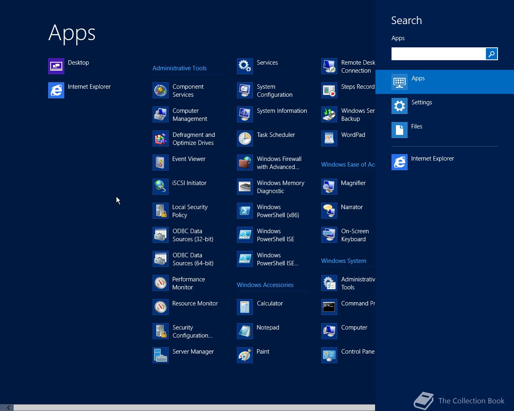The height and width of the screenshot is (411, 514).
Task: Launch Server Manager icon
Action: pyautogui.click(x=161, y=355)
